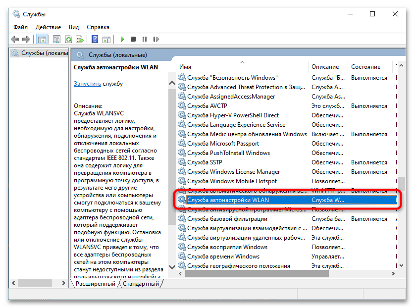Image resolution: width=414 pixels, height=308 pixels.
Task: Sort by the Имя column header
Action: [x=242, y=67]
